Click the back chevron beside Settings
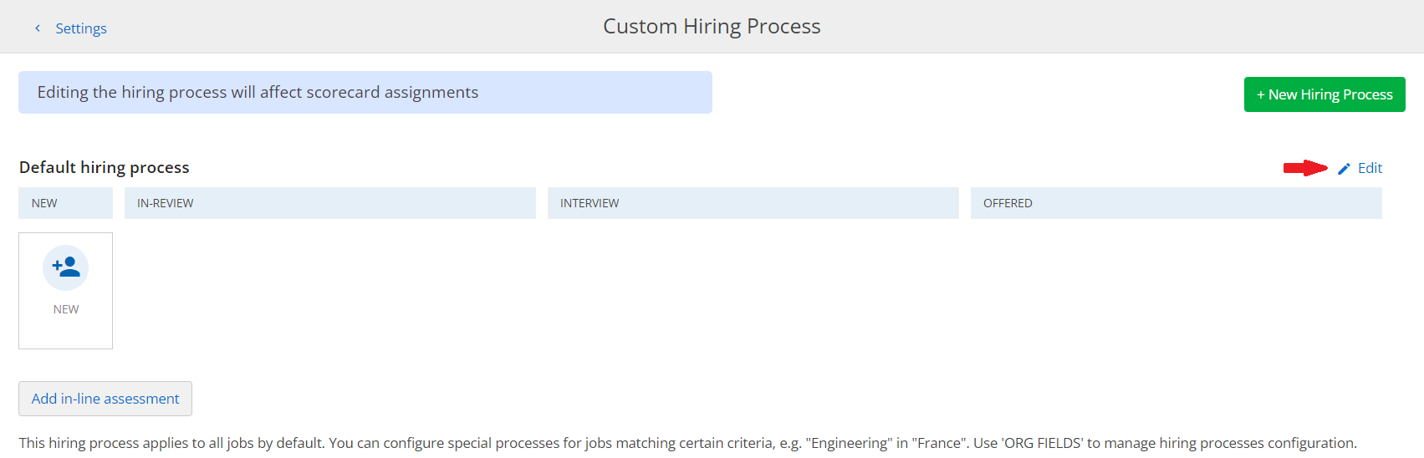This screenshot has height=458, width=1424. [x=37, y=28]
